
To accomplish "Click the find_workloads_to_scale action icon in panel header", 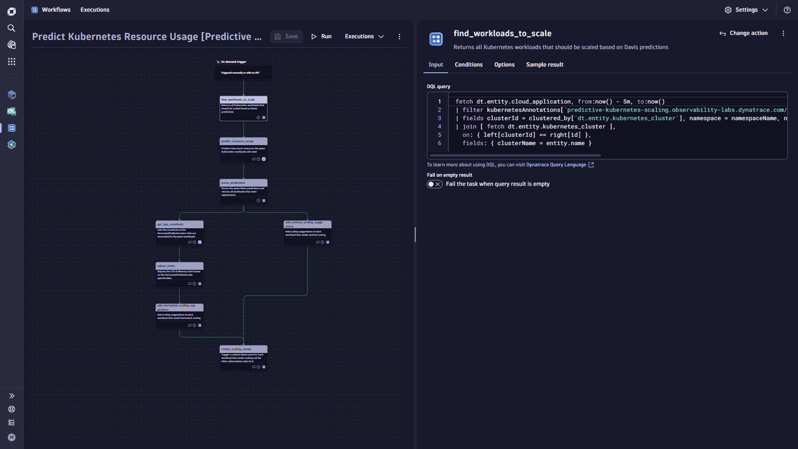I will click(436, 39).
